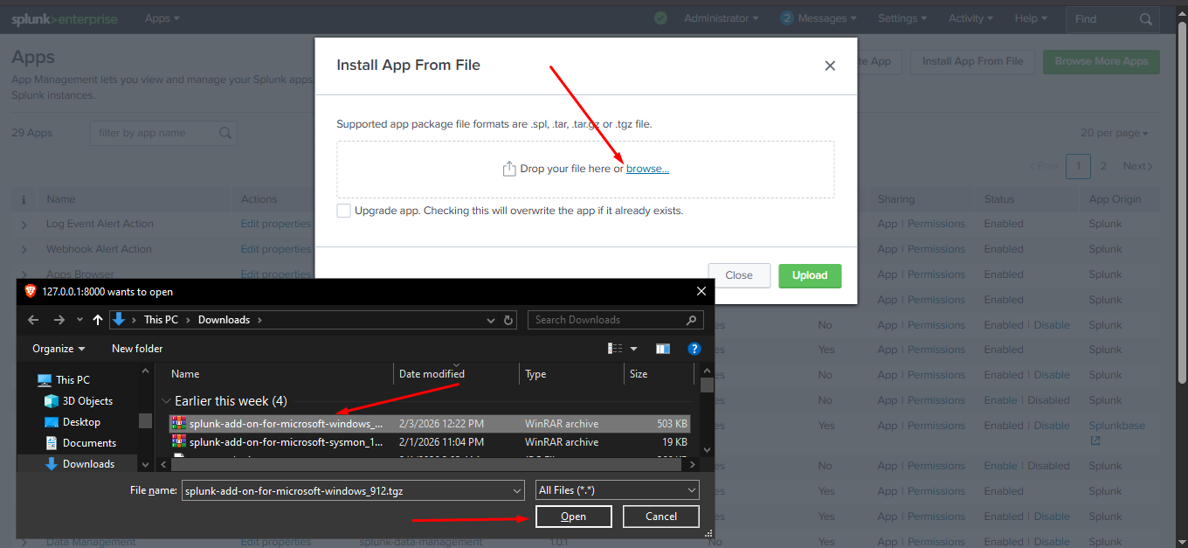Open the Administrator menu

(722, 18)
